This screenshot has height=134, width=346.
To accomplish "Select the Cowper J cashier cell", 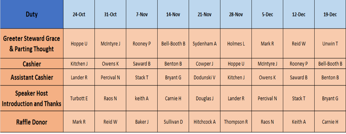I will pyautogui.click(x=205, y=64).
